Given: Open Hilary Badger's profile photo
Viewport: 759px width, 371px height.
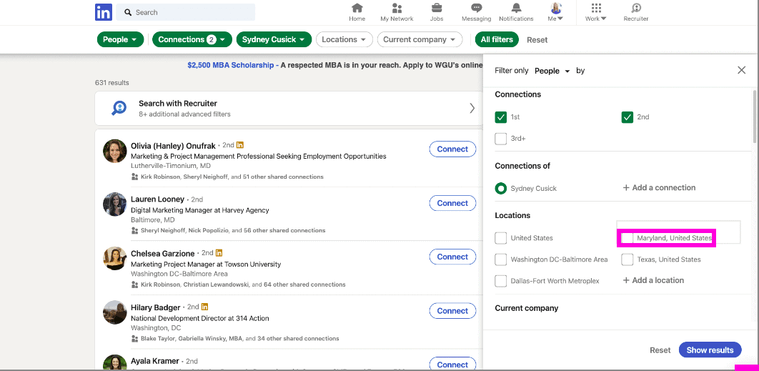Looking at the screenshot, I should coord(115,312).
